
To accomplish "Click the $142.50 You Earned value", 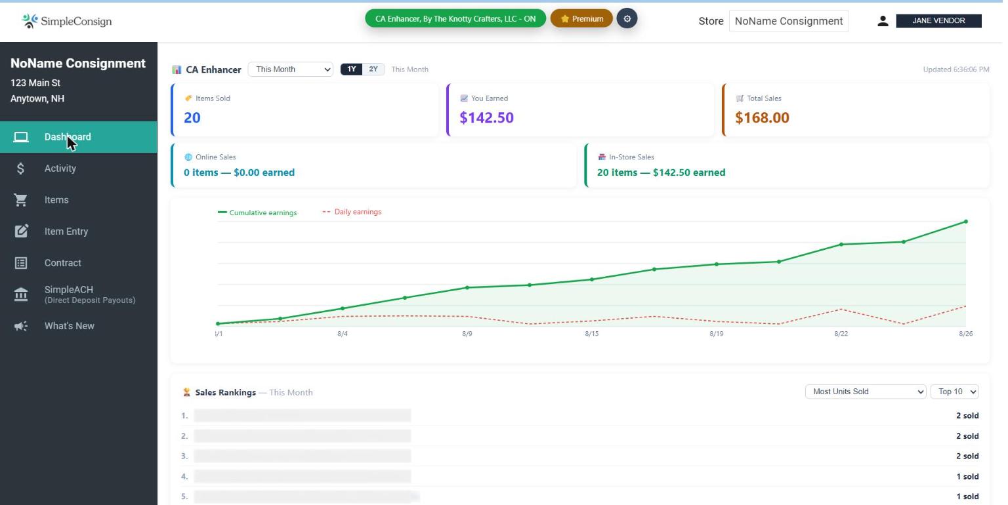I will [487, 118].
